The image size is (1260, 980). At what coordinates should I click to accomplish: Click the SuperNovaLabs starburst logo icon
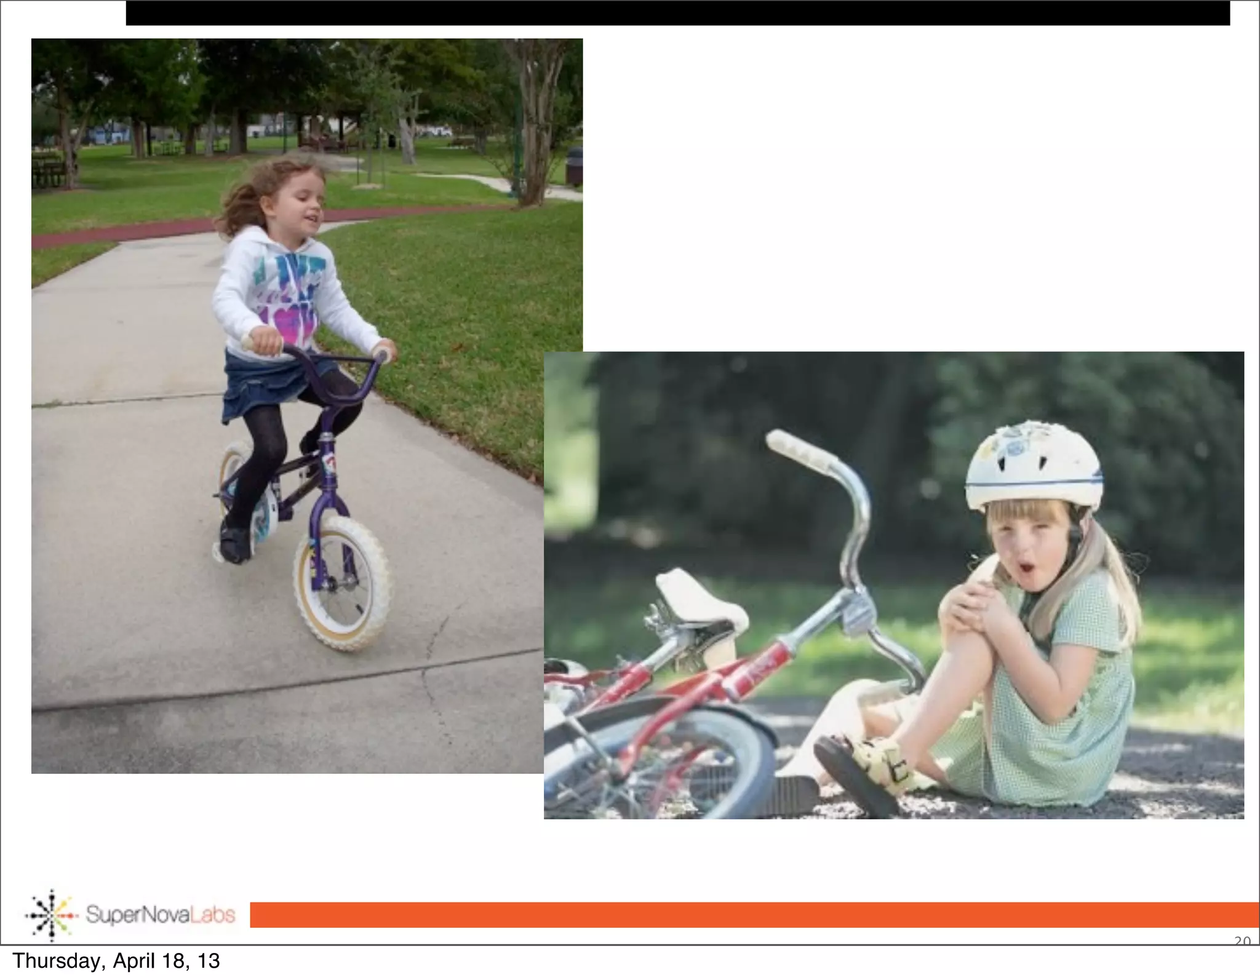click(52, 915)
